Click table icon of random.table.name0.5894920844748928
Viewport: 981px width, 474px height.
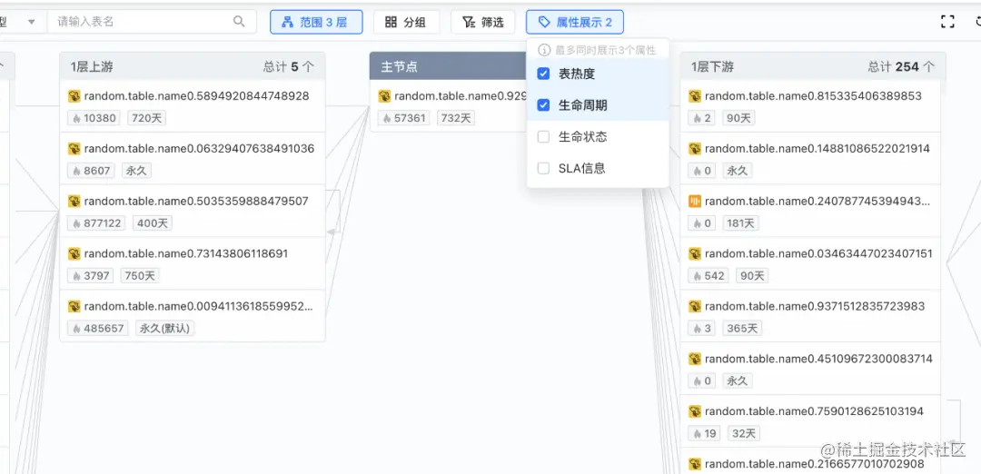74,96
